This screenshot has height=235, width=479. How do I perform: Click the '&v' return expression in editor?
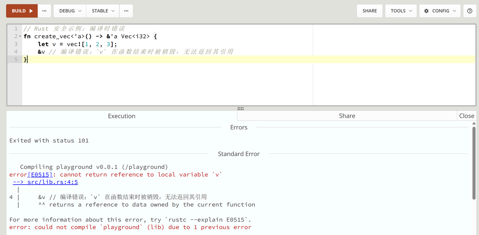coord(42,52)
